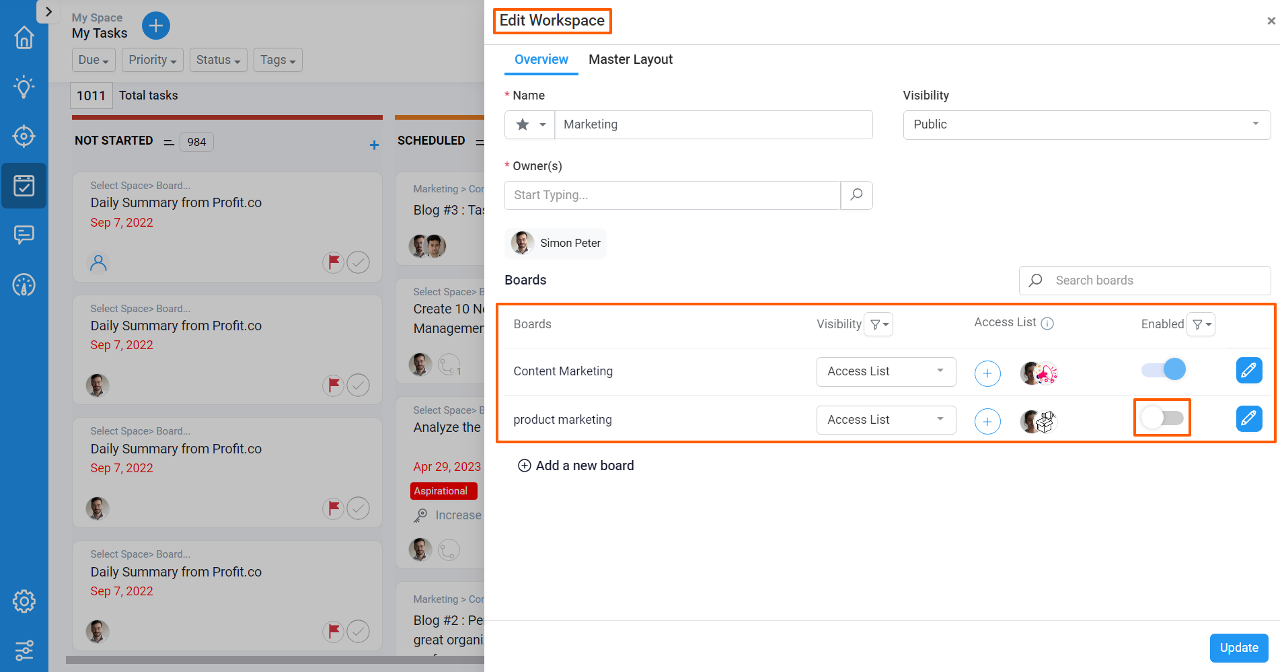Enable the product marketing board toggle

click(x=1163, y=418)
